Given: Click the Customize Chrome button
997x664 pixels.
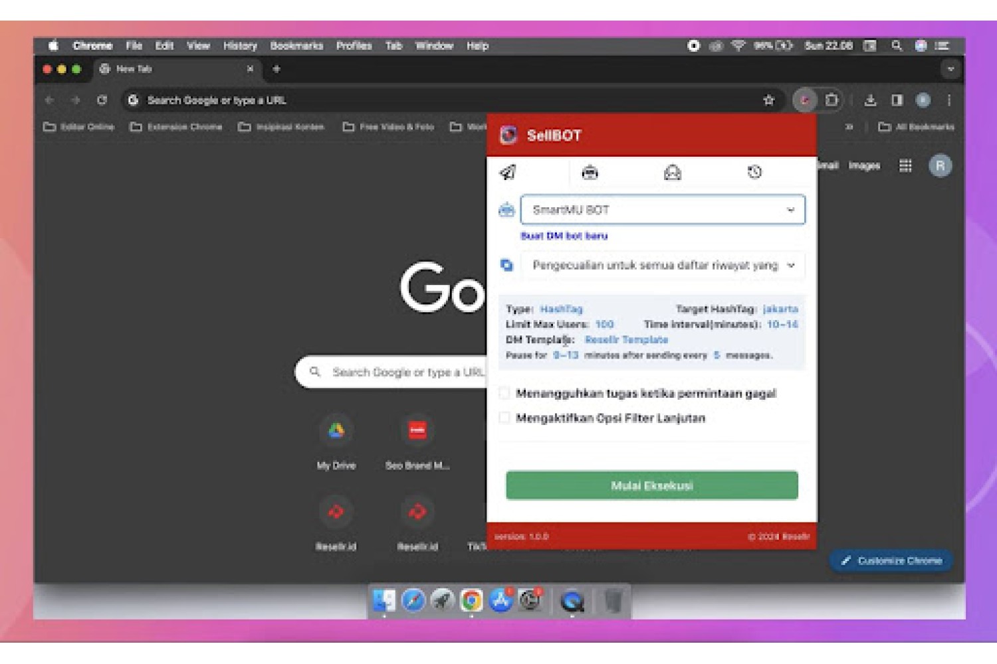Looking at the screenshot, I should 891,560.
